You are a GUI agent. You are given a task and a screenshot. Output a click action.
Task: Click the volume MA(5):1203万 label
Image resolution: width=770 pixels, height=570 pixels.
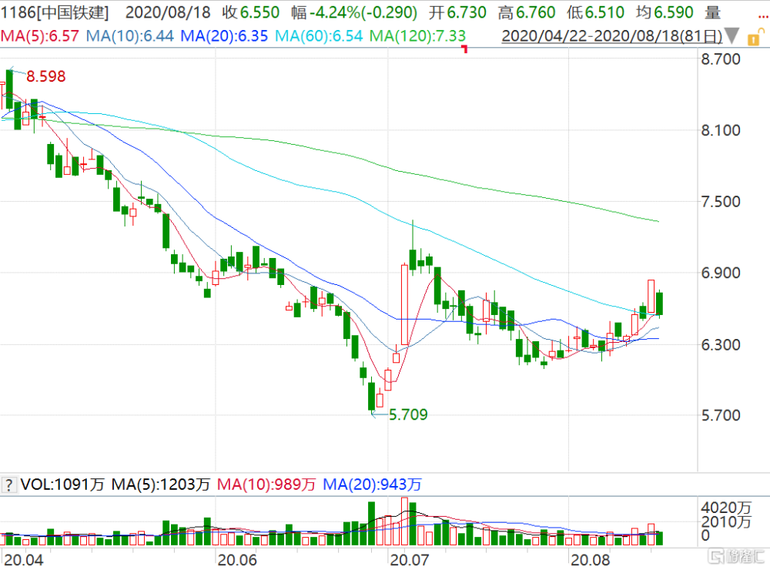pyautogui.click(x=161, y=485)
